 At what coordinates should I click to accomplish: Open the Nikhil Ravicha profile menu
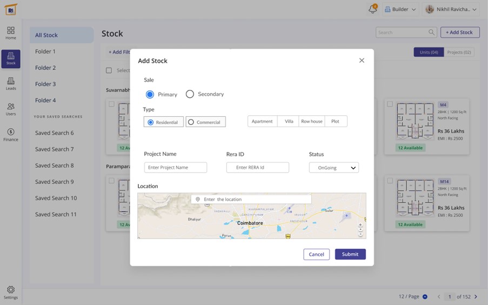click(451, 9)
